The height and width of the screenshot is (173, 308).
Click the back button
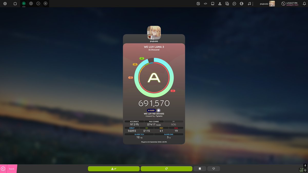tap(8, 169)
